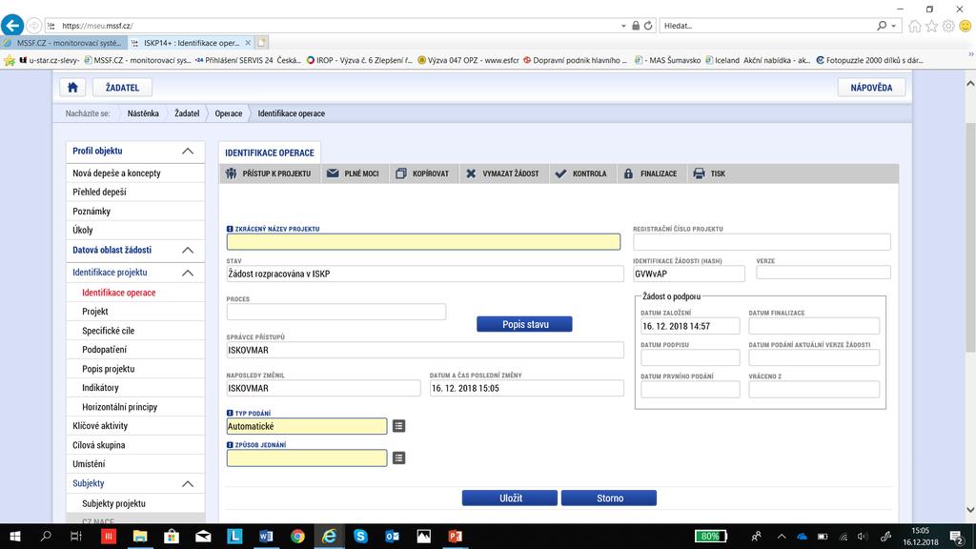976x549 pixels.
Task: Open NÁPOVĚDA help
Action: 871,87
